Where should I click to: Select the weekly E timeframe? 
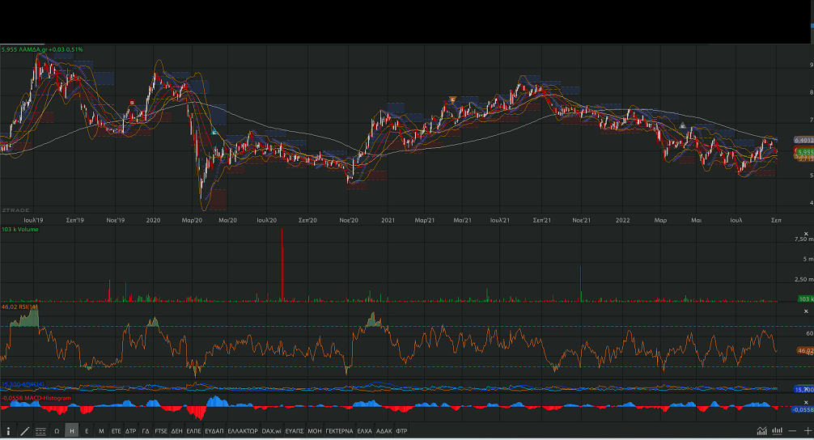[x=87, y=431]
